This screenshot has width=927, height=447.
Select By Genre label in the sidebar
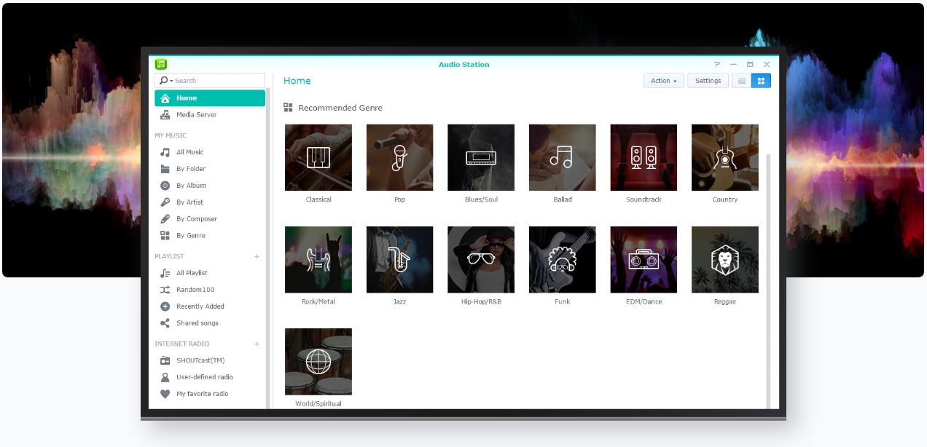point(191,236)
